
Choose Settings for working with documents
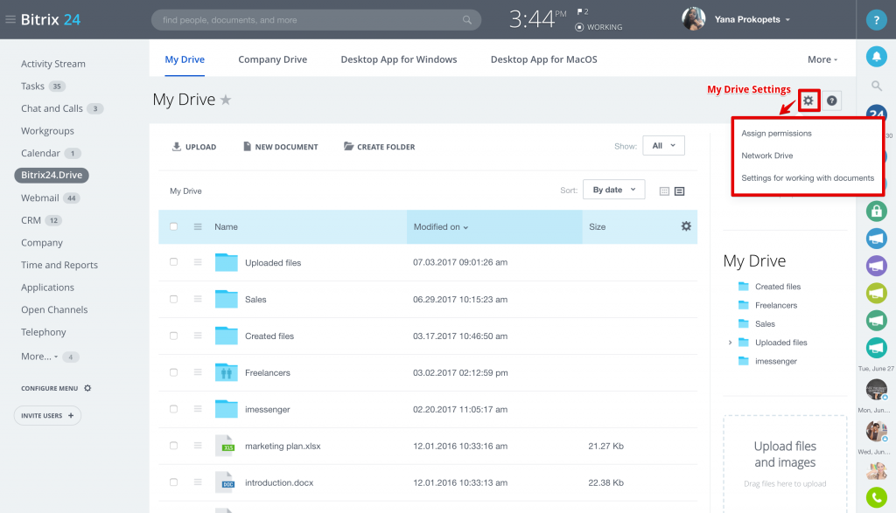(808, 178)
